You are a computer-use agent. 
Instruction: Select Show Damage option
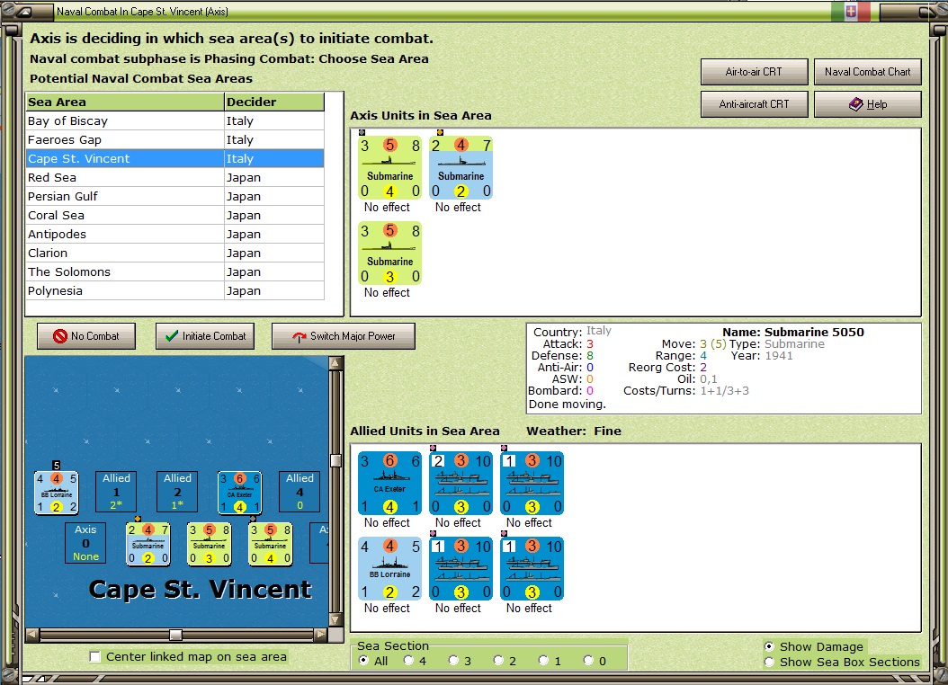tap(769, 646)
